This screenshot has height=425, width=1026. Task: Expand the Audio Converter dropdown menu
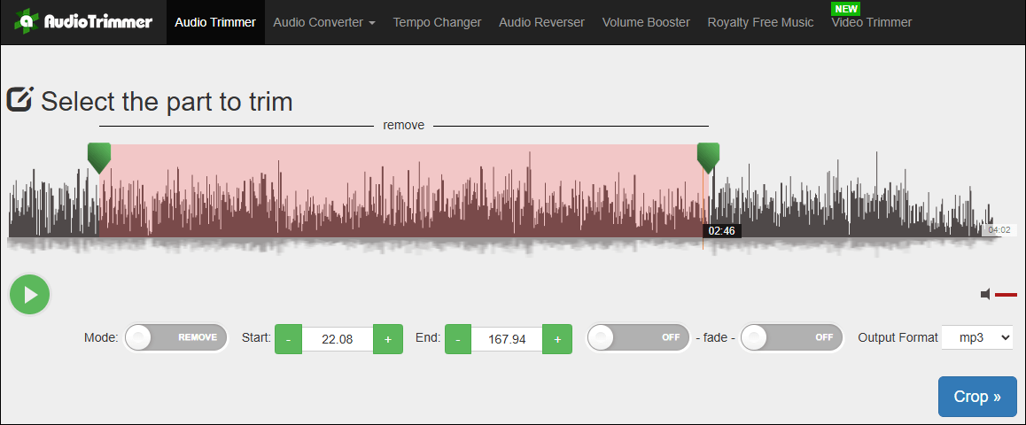point(324,22)
